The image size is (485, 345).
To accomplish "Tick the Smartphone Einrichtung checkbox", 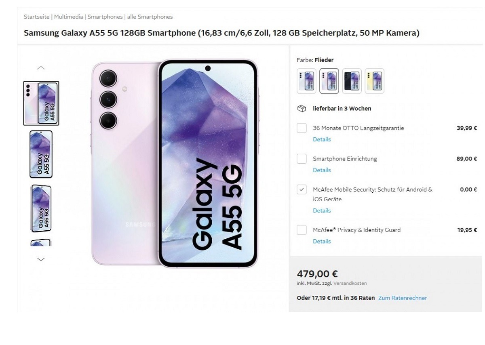I will click(302, 159).
